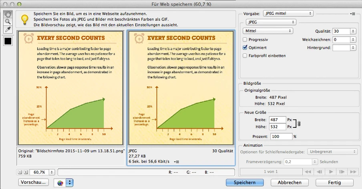Open the preset panel menu icon beside Vorgabe
This screenshot has width=362, height=189.
click(352, 14)
